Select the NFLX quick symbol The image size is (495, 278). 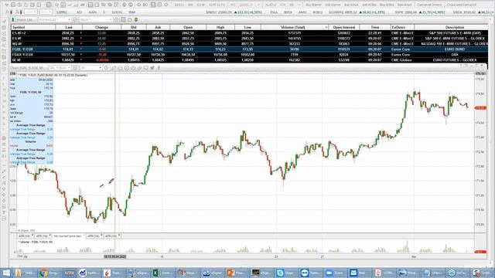288,12
